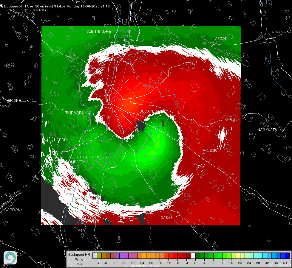Screen dimensions: 292x268
Task: Select the bright yellow legend swatch
Action: pyautogui.click(x=238, y=256)
